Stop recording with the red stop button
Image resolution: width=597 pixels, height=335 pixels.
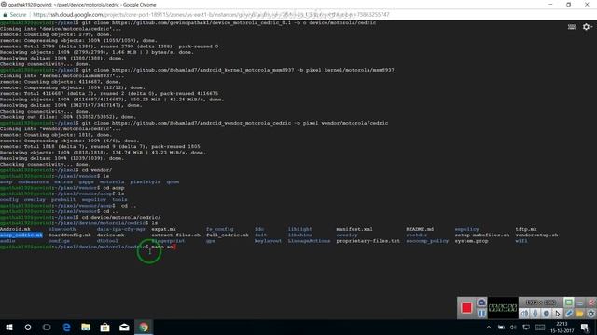click(466, 308)
